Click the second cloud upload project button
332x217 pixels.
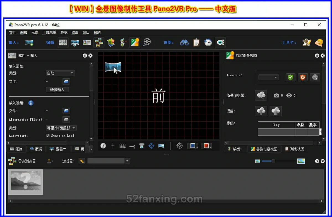point(276,111)
